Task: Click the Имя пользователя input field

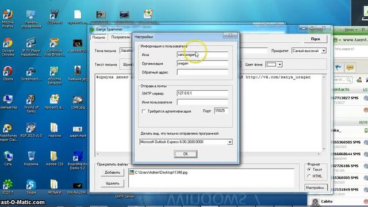Action: pyautogui.click(x=202, y=102)
